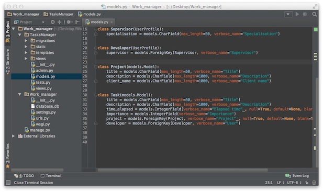
Task: Open the run configuration dropdown
Action: tap(288, 14)
